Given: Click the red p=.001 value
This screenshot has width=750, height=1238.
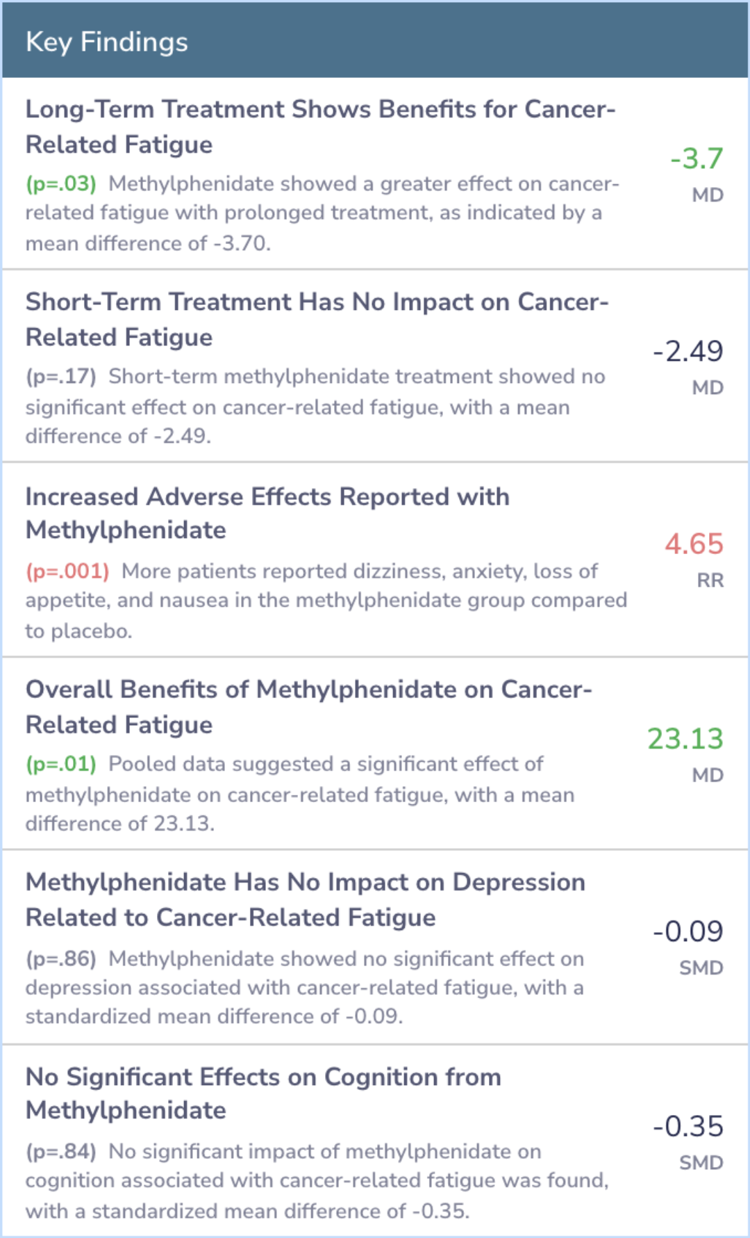Looking at the screenshot, I should [x=67, y=571].
